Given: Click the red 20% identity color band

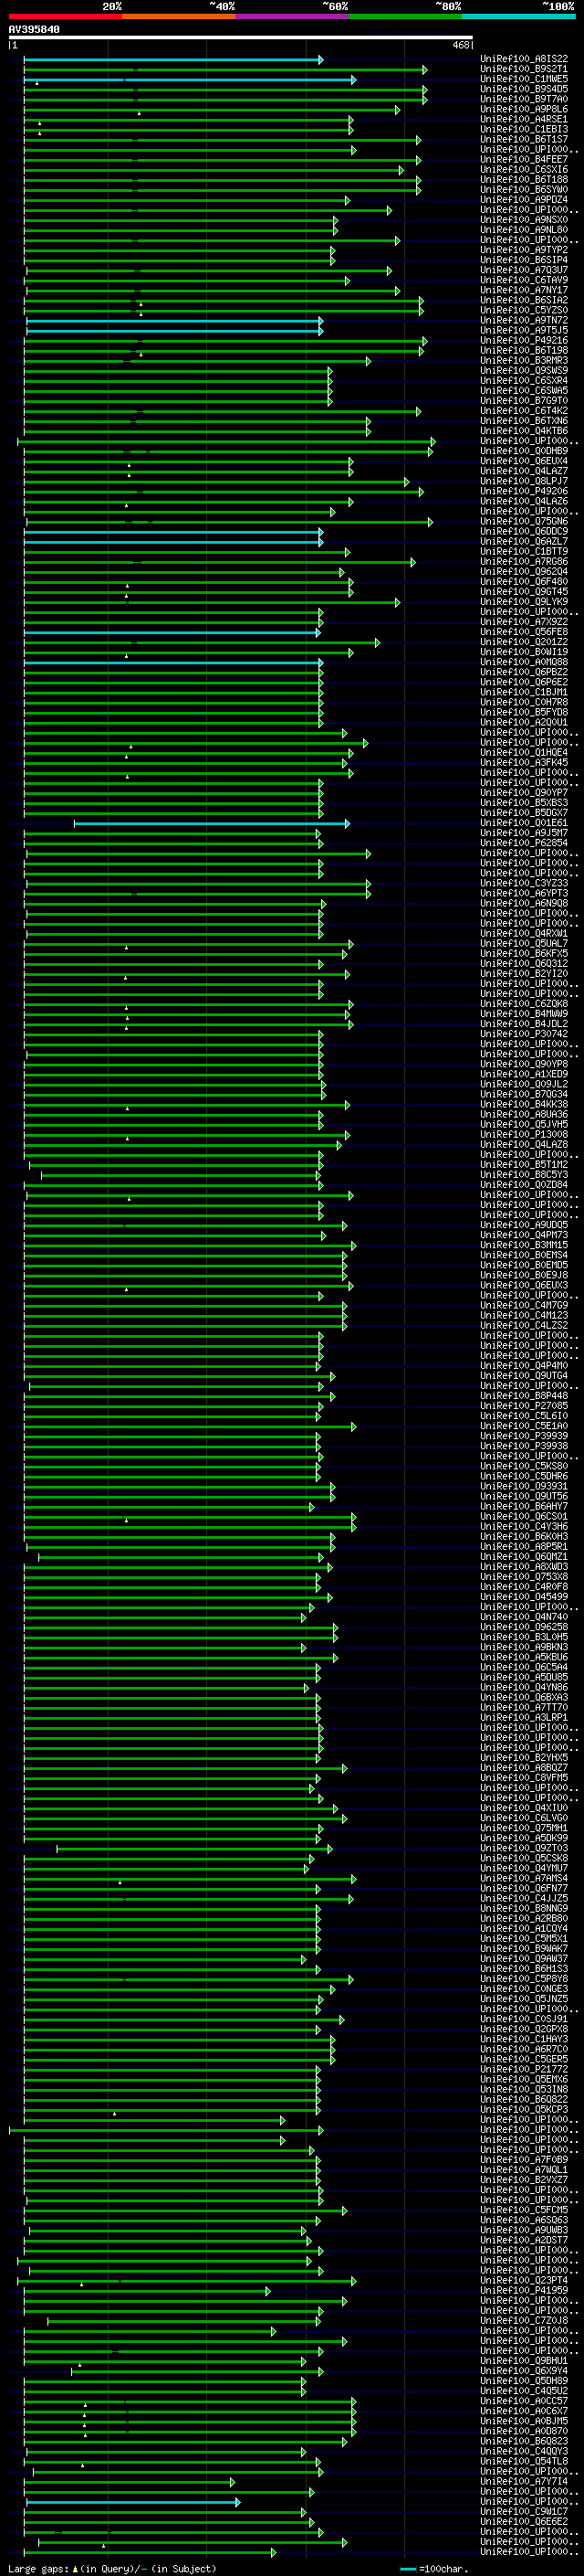Looking at the screenshot, I should click(65, 16).
